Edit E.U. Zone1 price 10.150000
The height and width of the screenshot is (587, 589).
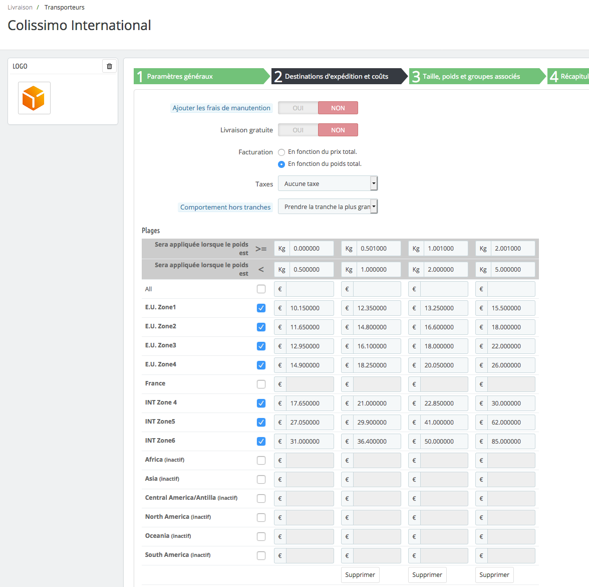pyautogui.click(x=310, y=308)
